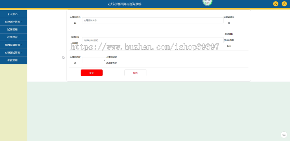
Task: Cancel the form with the 取消 button
Action: (135, 73)
